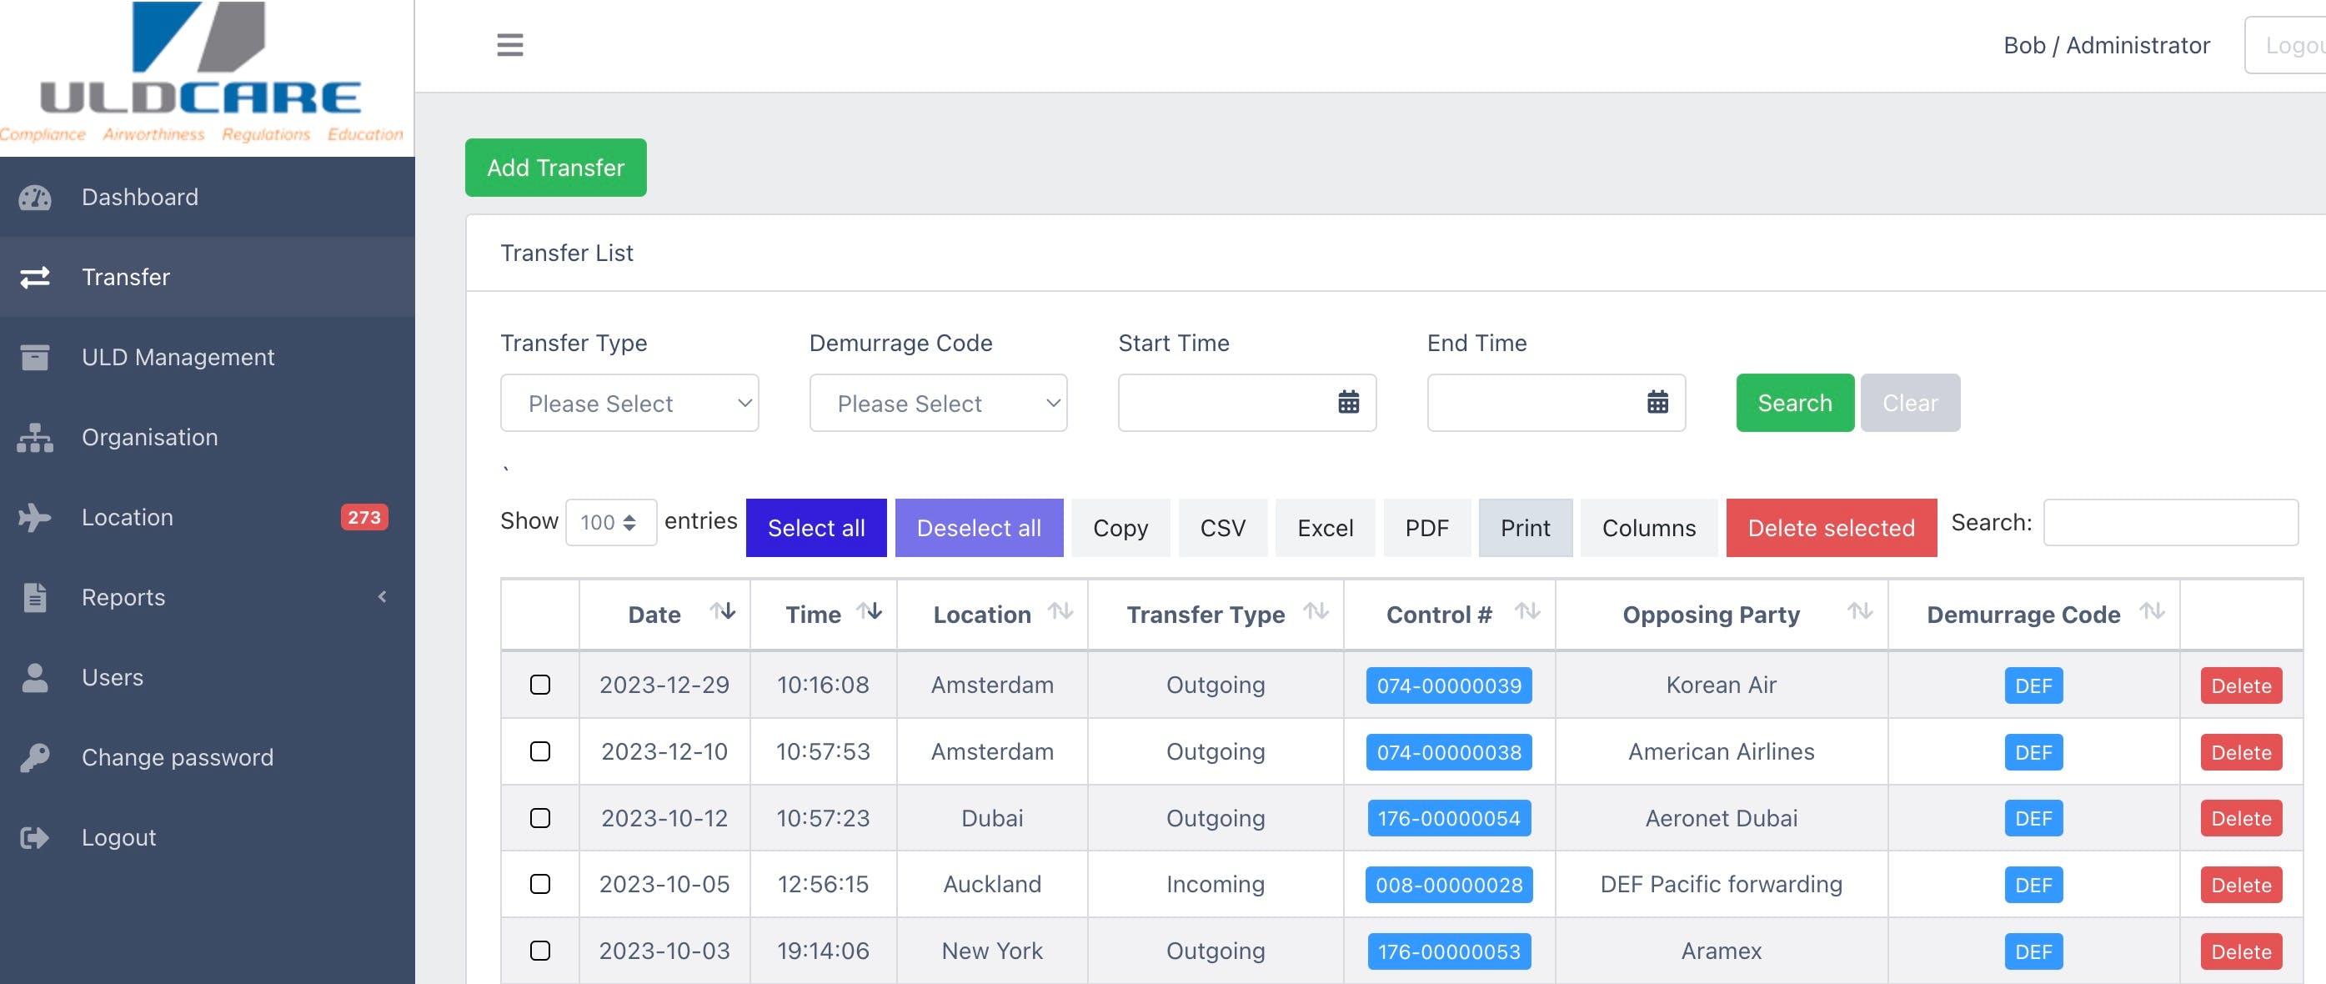Sort by the Date column arrows

click(x=722, y=612)
